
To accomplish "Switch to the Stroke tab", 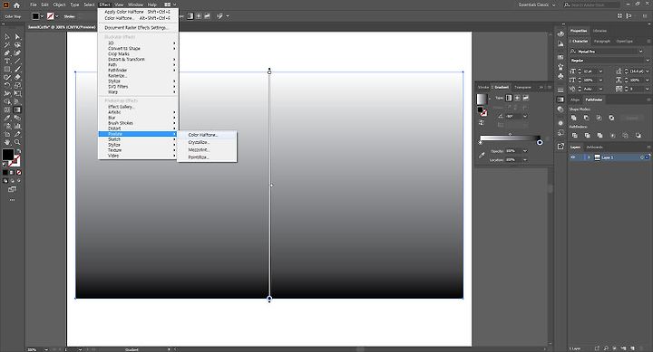I will click(x=483, y=87).
